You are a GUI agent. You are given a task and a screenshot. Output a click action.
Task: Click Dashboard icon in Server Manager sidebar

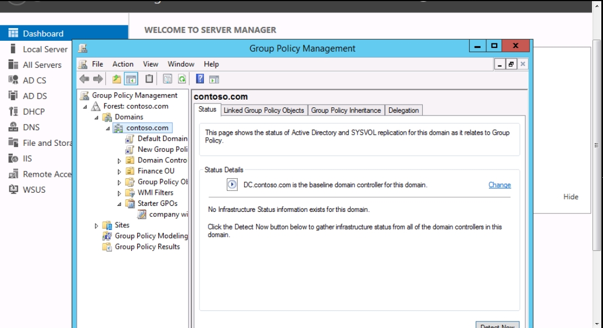point(13,34)
